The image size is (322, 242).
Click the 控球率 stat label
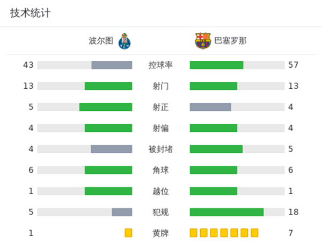click(160, 65)
